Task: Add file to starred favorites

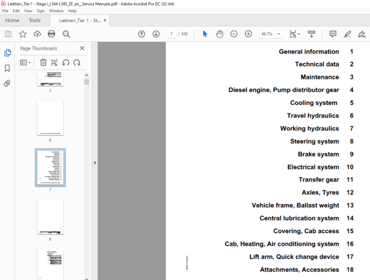Action: (x=23, y=34)
